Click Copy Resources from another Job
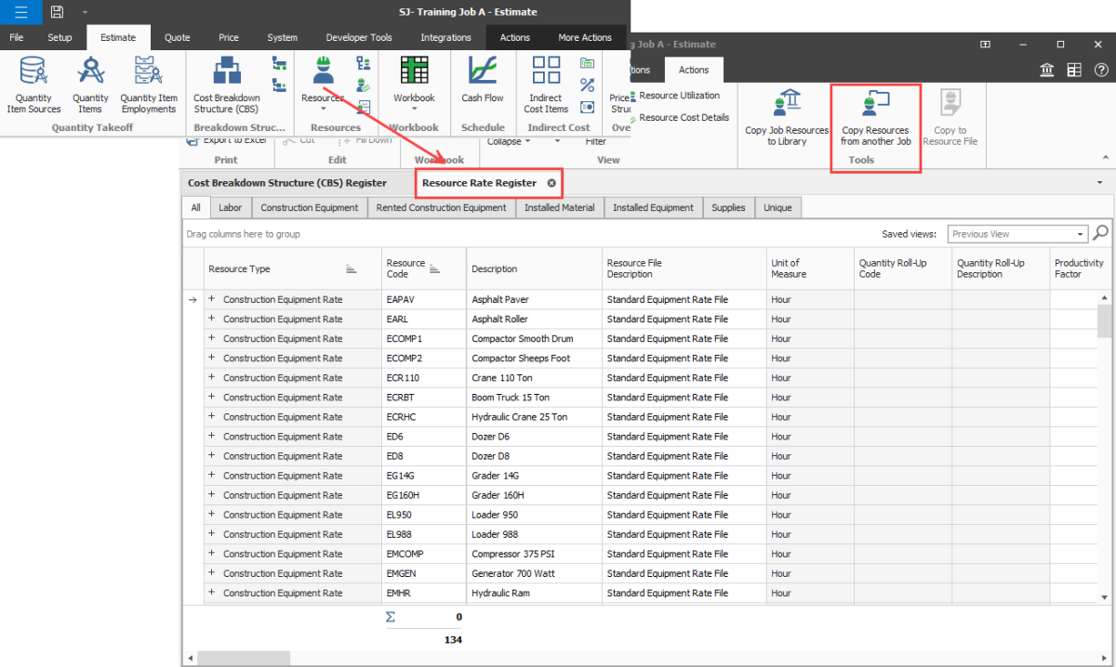This screenshot has width=1116, height=667. pyautogui.click(x=875, y=122)
